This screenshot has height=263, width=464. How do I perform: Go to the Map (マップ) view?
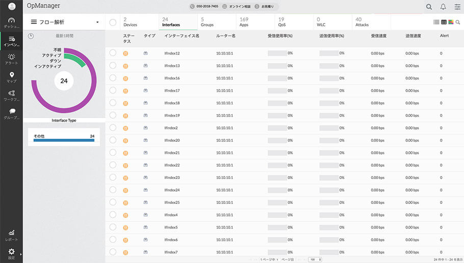11,77
